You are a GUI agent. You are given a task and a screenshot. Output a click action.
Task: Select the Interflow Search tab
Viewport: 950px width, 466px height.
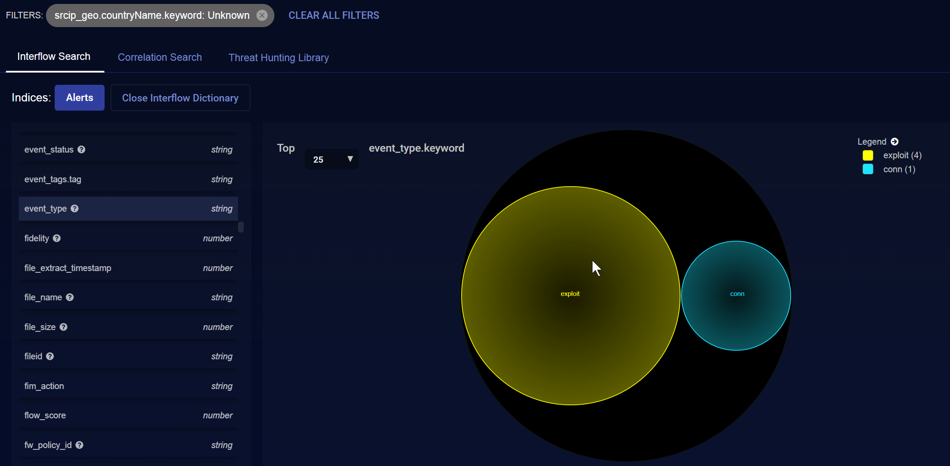point(54,57)
